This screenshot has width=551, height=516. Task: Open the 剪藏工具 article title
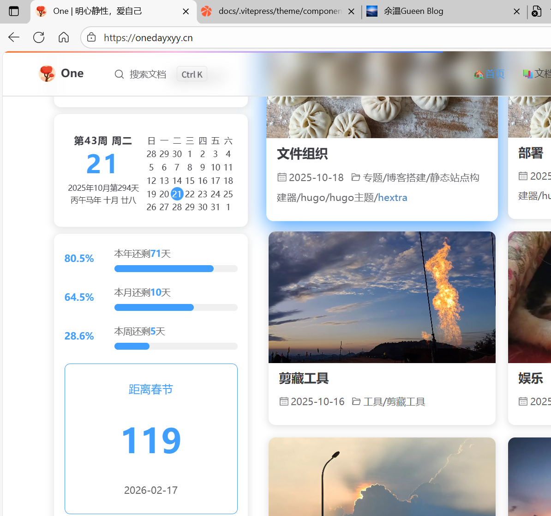(x=304, y=378)
